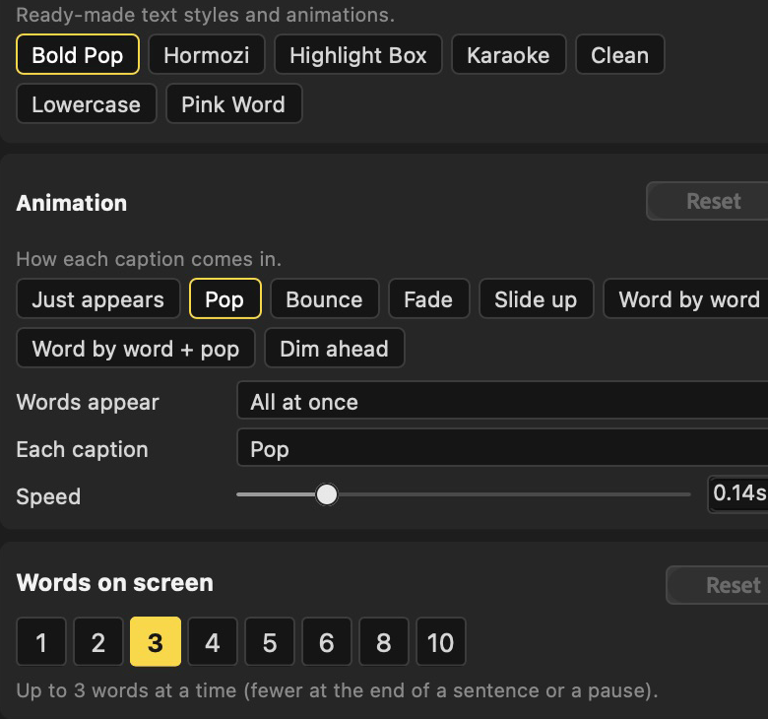Image resolution: width=768 pixels, height=719 pixels.
Task: Select the Pop animation chip
Action: 224,299
